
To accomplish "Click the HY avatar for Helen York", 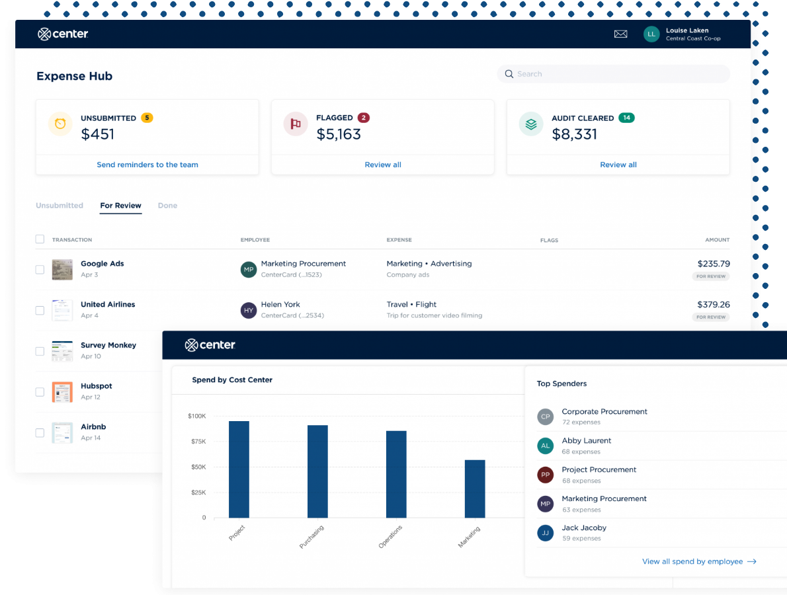I will (x=249, y=310).
